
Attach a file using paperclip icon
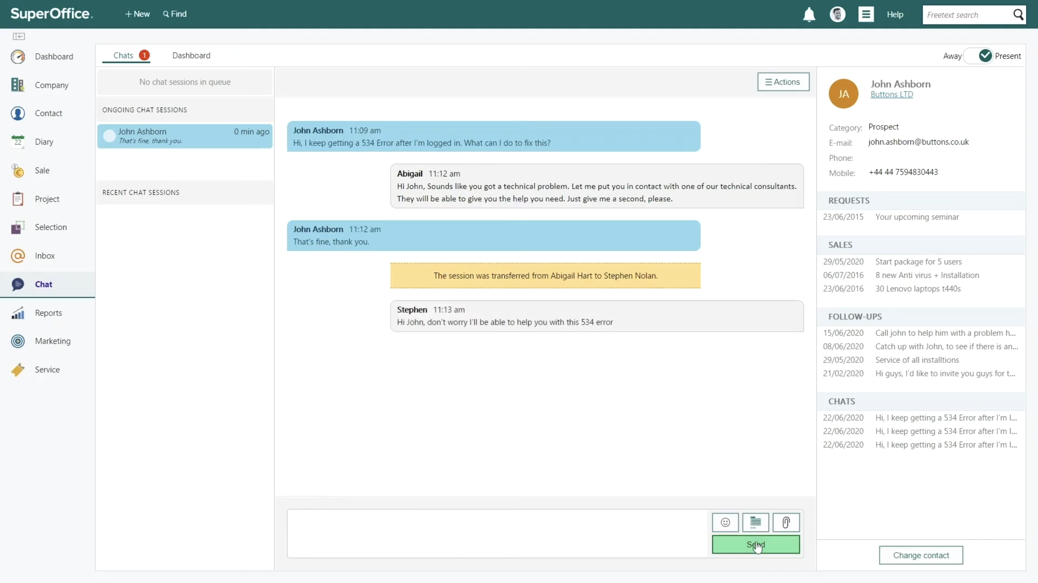786,522
